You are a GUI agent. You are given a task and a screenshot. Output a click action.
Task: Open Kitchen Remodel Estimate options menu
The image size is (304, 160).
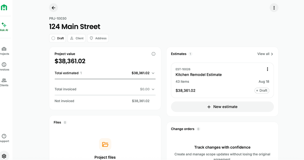267,69
